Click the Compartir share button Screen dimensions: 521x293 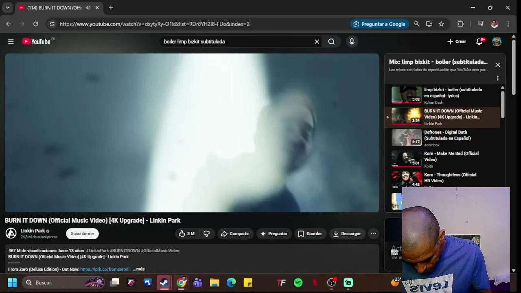point(235,234)
